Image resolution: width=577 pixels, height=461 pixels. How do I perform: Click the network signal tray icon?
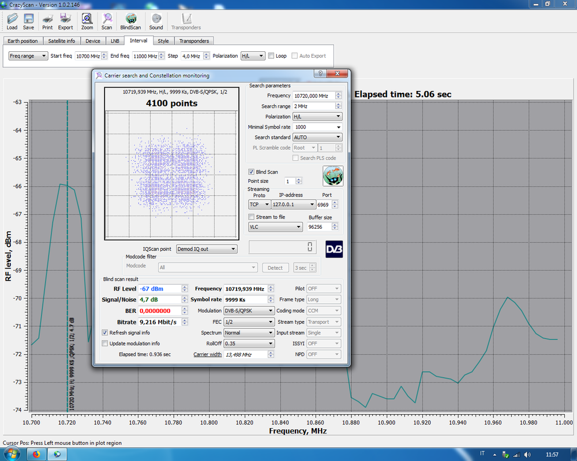pyautogui.click(x=516, y=455)
